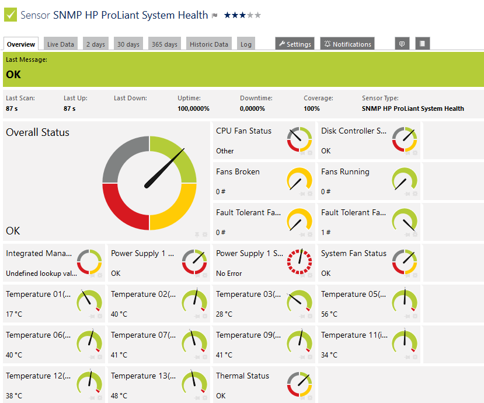
Task: Open gear settings for Temperature 13 channel
Action: 205,398
